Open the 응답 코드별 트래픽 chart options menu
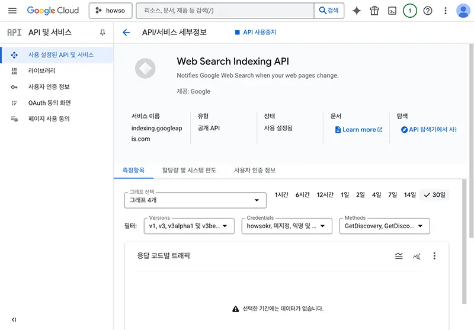The width and height of the screenshot is (474, 330). [x=434, y=256]
